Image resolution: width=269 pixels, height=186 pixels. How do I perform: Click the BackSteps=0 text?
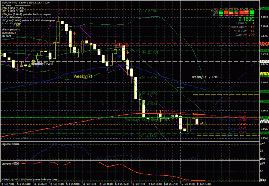point(9,33)
